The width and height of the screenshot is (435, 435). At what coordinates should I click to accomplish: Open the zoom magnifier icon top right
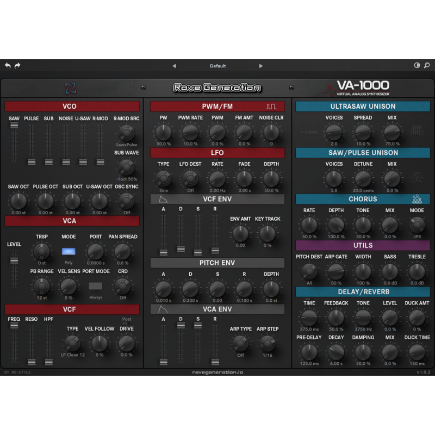coord(427,65)
